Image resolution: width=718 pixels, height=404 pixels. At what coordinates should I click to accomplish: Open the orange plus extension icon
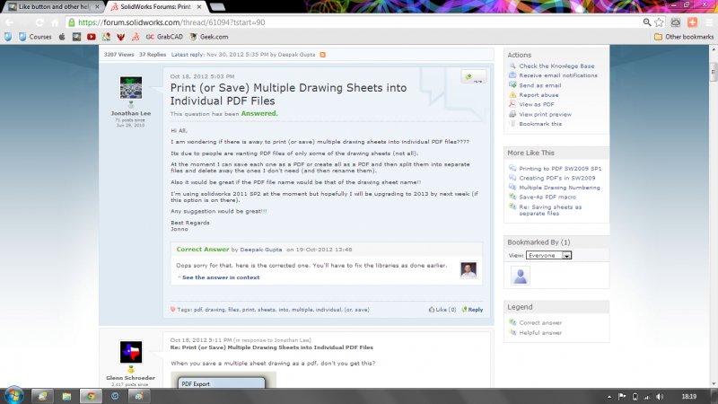(x=692, y=22)
